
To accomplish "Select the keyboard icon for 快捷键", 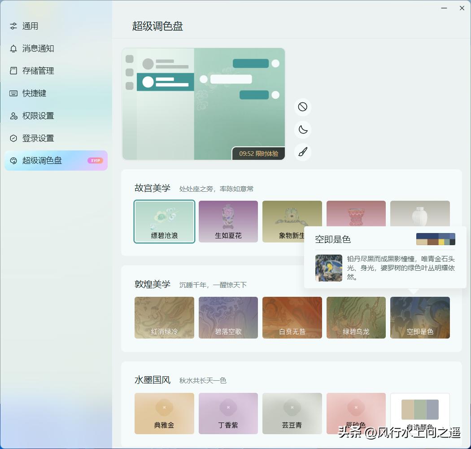I will tap(13, 93).
